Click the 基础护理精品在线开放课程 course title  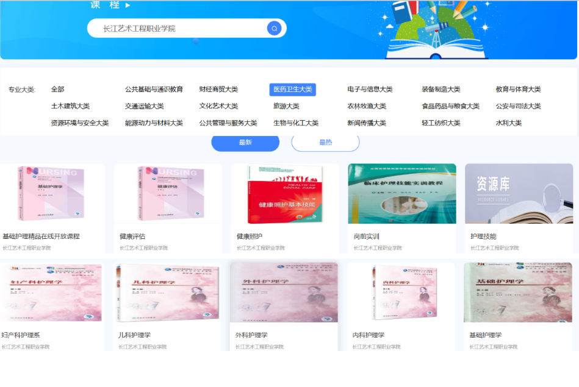pyautogui.click(x=41, y=236)
